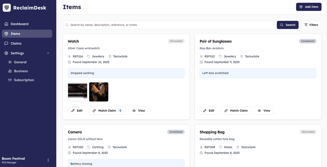This screenshot has width=327, height=167.
Task: Open the Filters panel
Action: point(311,25)
